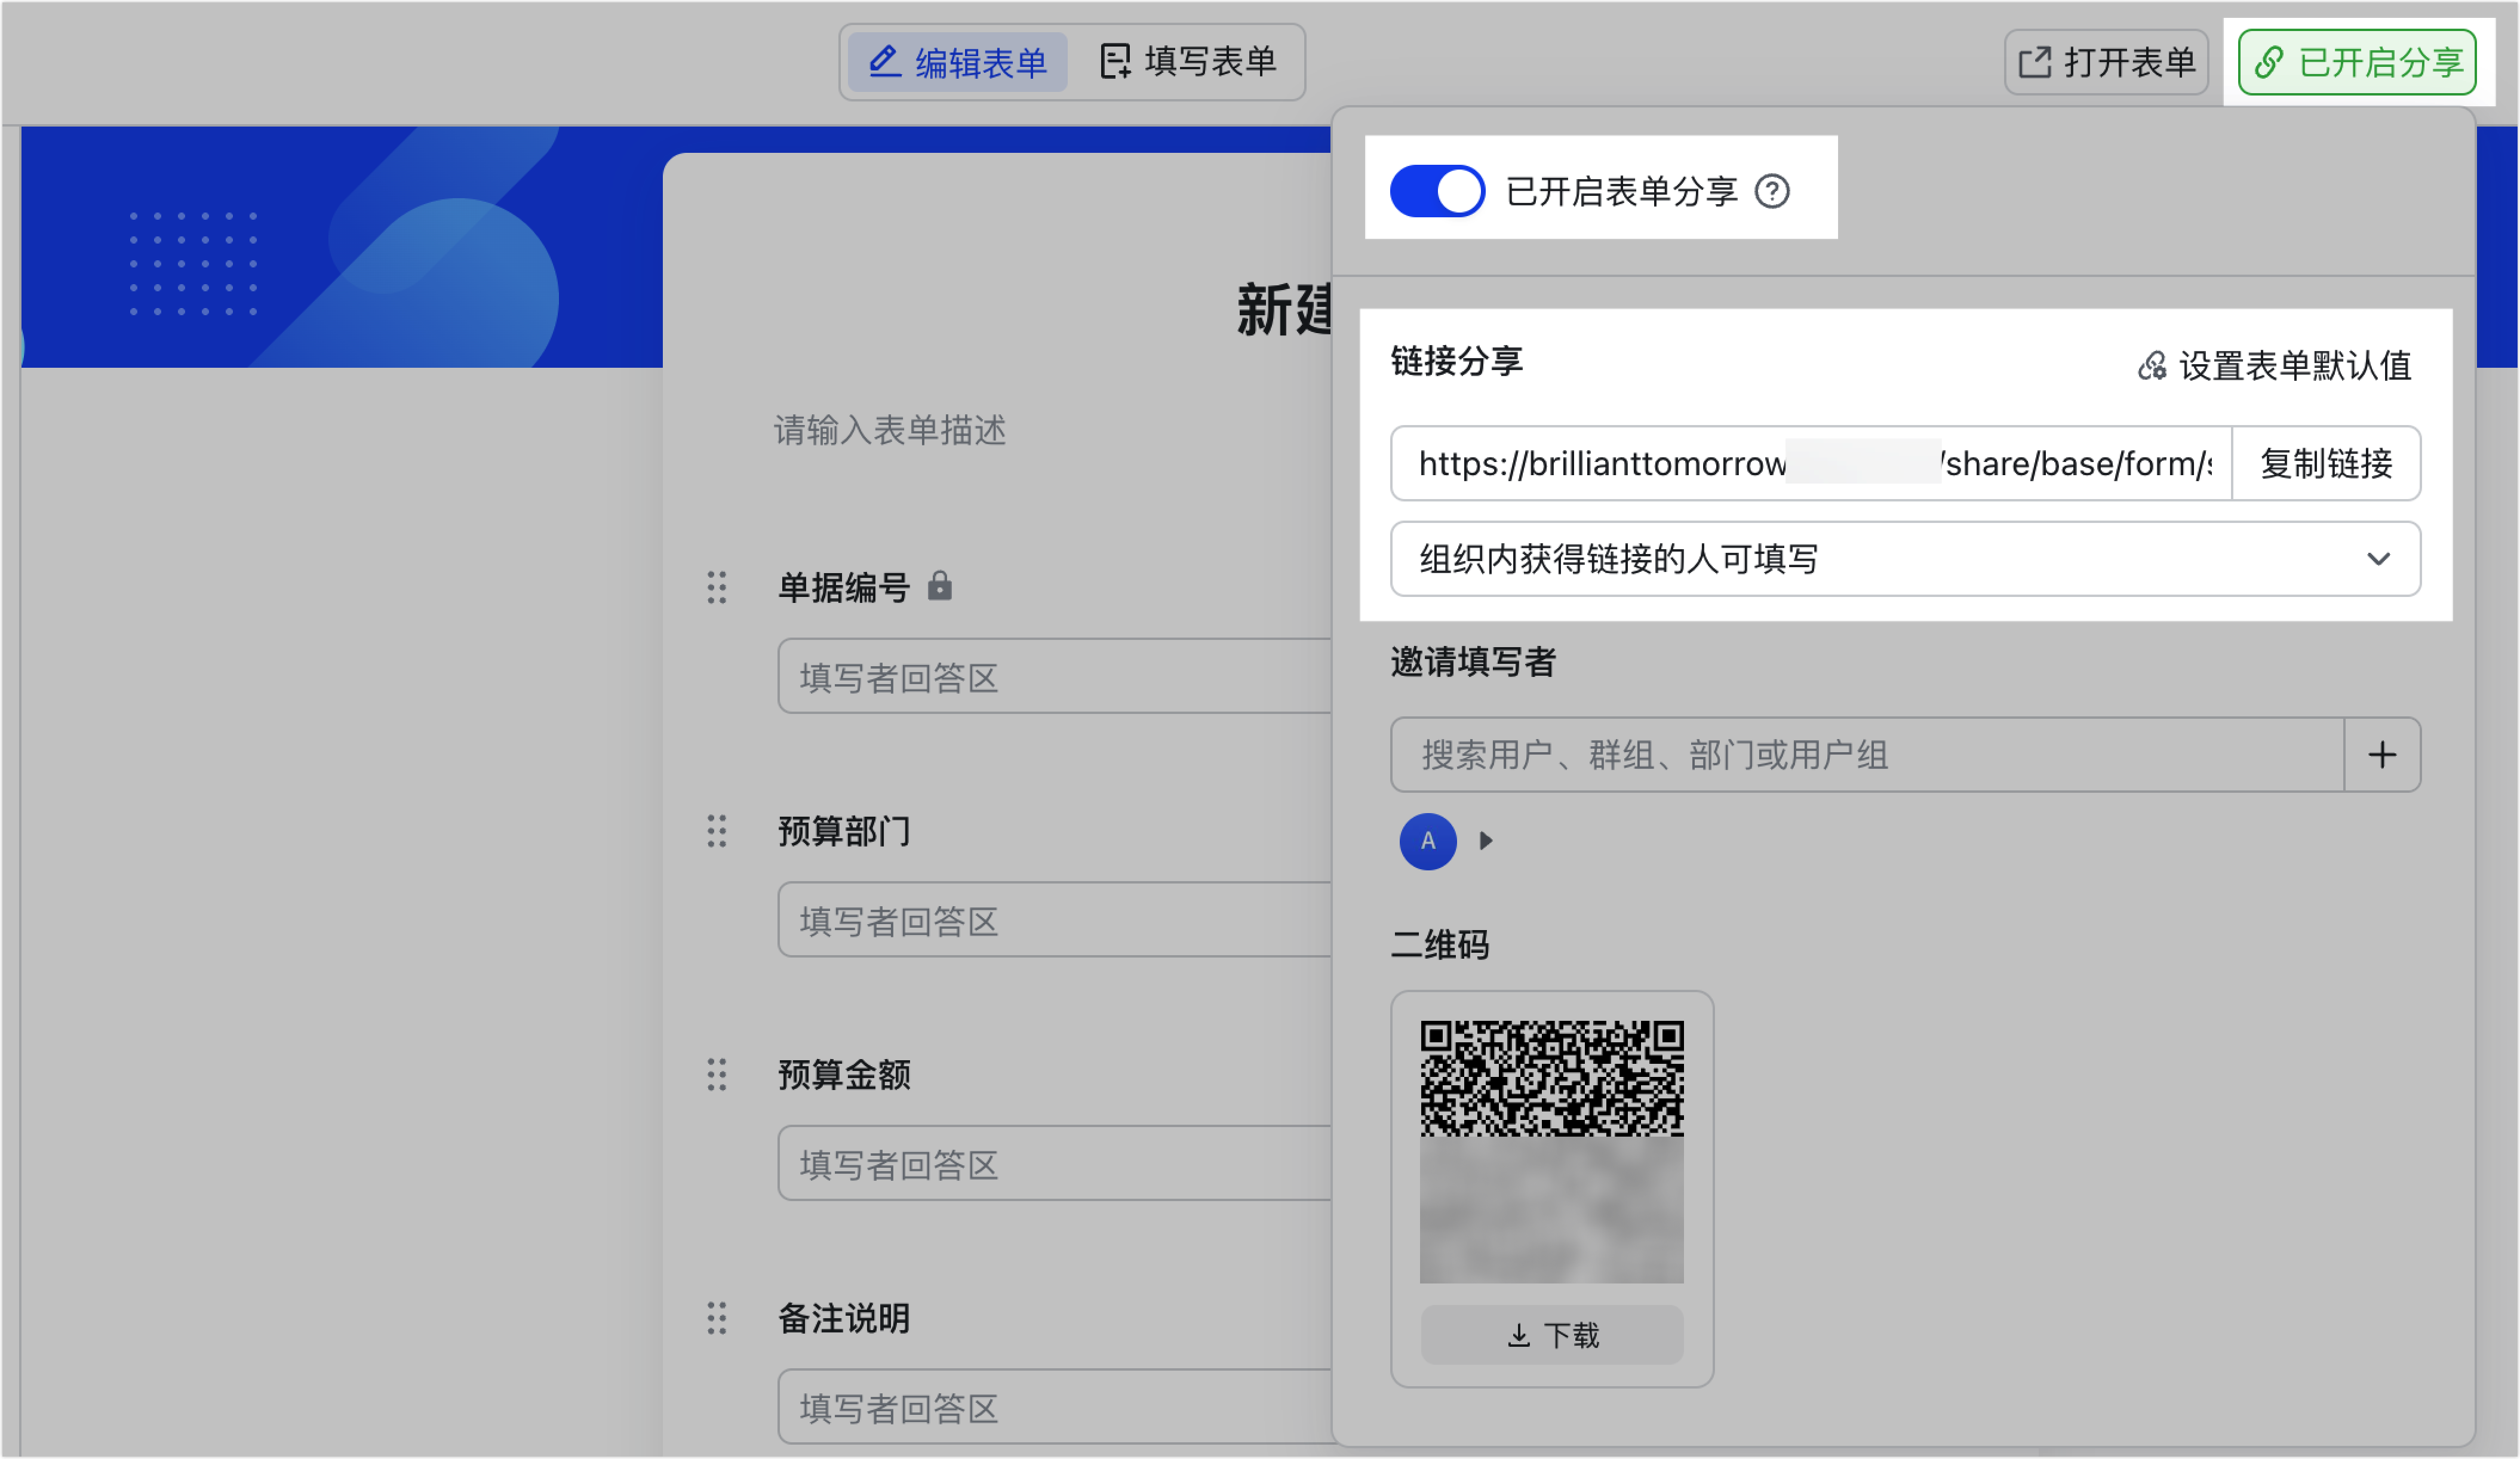Image resolution: width=2520 pixels, height=1459 pixels.
Task: Click the chevron on the permission selector
Action: click(2378, 559)
